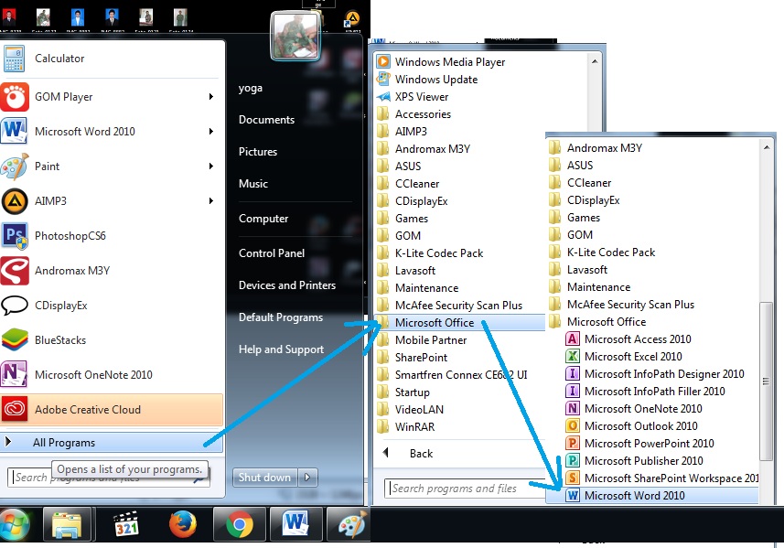Click middle panel search programs field
Screen dimensions: 784x548
coord(465,489)
